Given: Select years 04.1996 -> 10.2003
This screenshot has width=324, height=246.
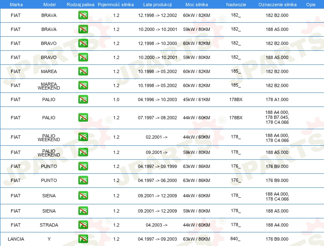Looking at the screenshot, I should [157, 99].
